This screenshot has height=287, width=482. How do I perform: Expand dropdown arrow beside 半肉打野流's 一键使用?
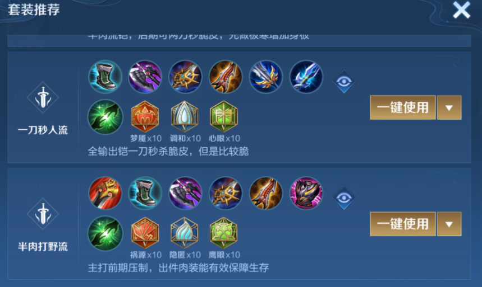pos(449,224)
